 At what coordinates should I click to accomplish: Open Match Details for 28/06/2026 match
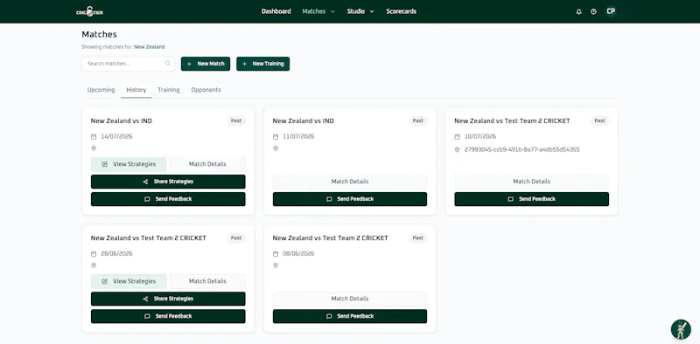click(207, 282)
